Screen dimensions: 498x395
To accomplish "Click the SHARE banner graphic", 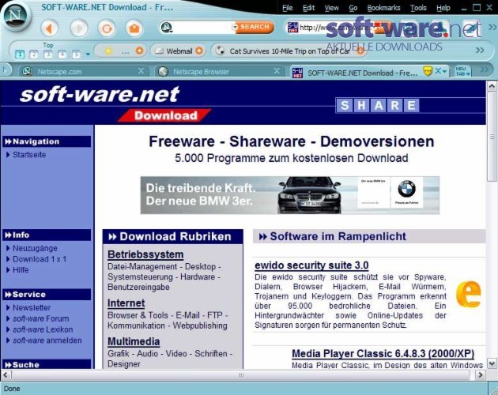I will tap(377, 105).
